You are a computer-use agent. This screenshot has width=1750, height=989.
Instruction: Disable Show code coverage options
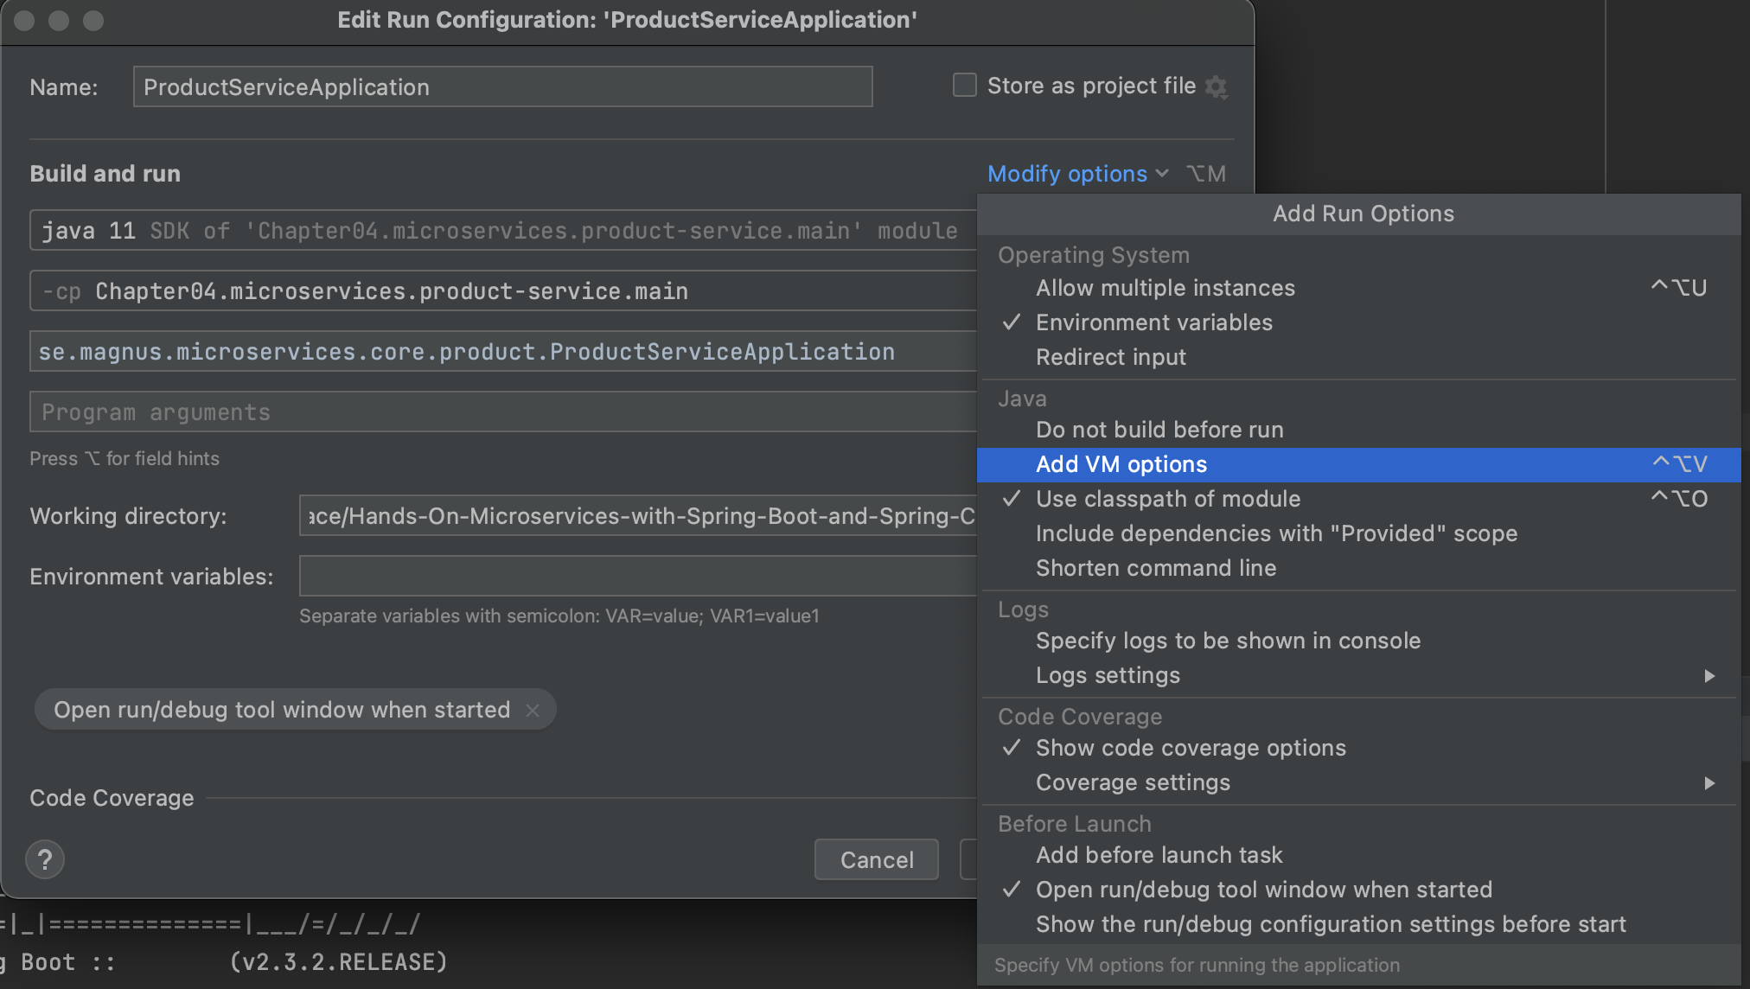[1190, 747]
